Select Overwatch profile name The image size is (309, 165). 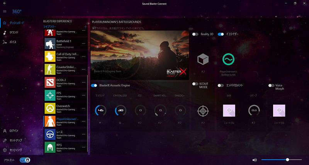point(63,106)
